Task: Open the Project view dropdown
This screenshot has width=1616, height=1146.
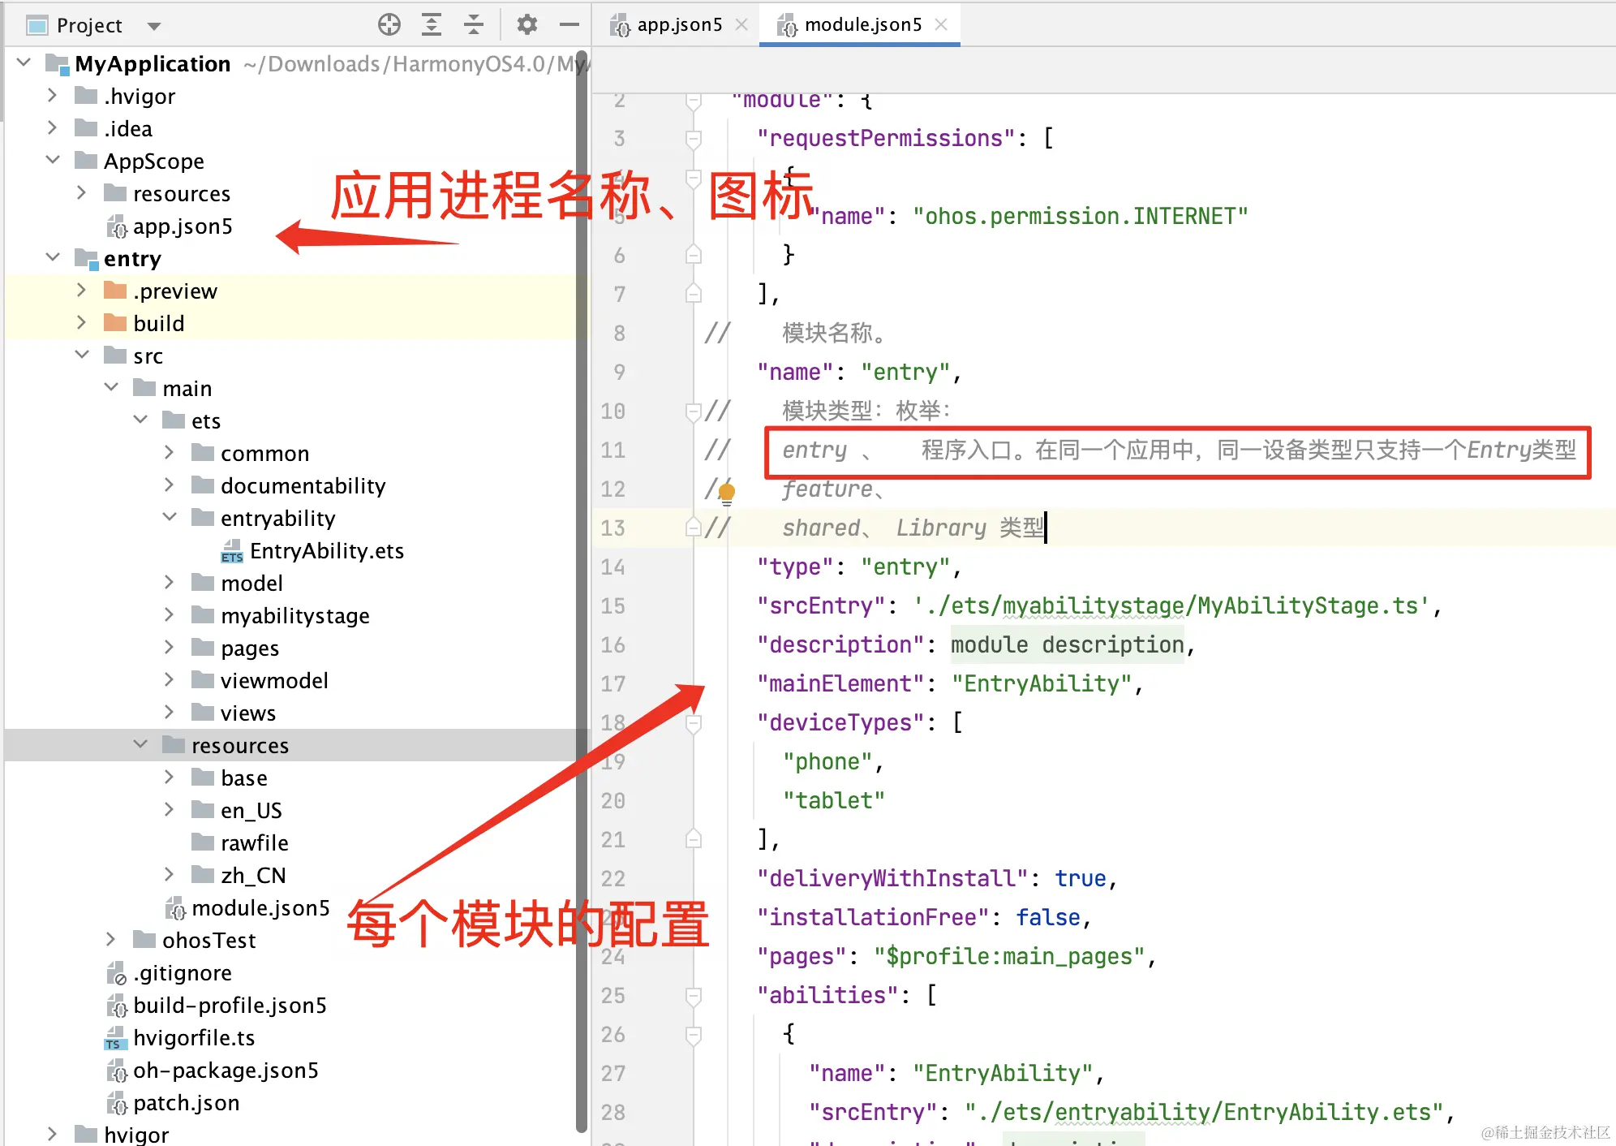Action: click(154, 26)
